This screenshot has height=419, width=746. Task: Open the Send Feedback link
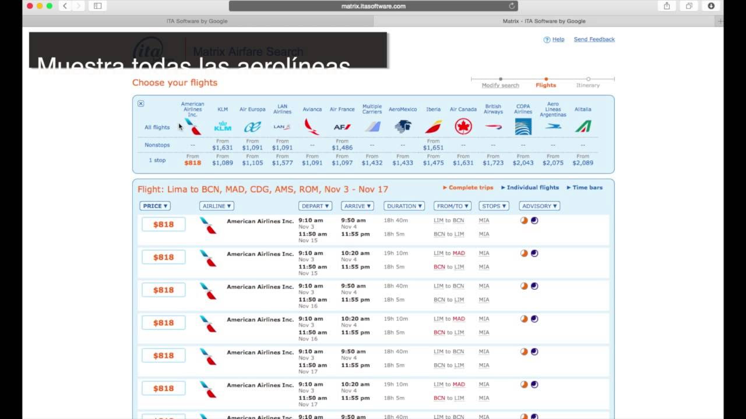(x=594, y=40)
